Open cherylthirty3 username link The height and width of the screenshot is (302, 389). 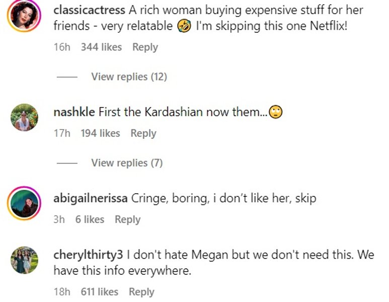(88, 255)
